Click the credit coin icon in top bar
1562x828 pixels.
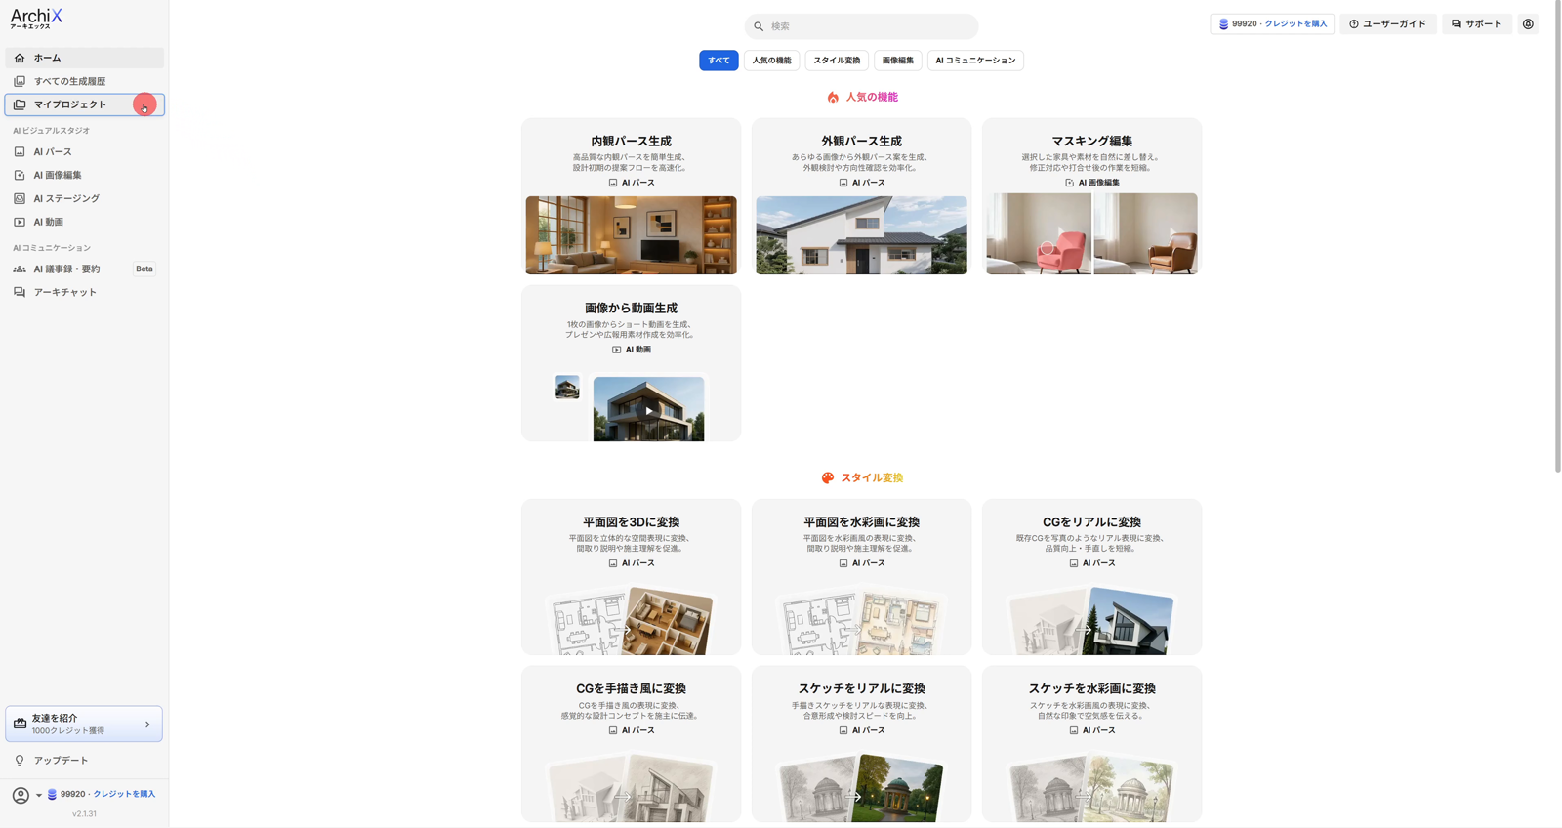(x=1223, y=24)
